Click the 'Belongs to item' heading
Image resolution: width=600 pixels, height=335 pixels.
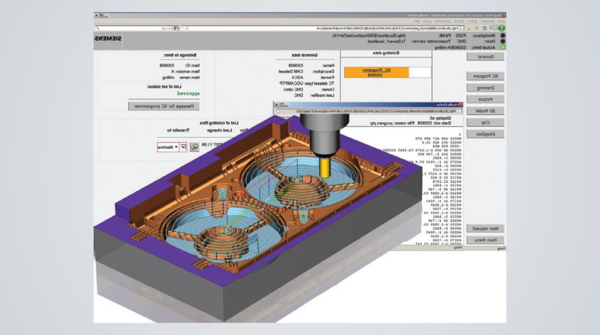(x=181, y=55)
